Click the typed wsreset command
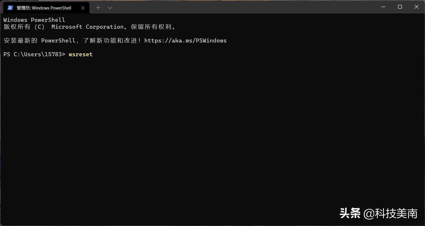 [x=81, y=54]
